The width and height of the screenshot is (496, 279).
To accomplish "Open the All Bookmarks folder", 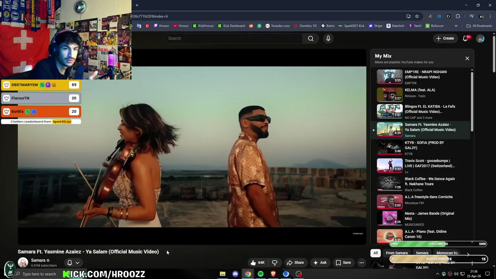I will coord(479,26).
